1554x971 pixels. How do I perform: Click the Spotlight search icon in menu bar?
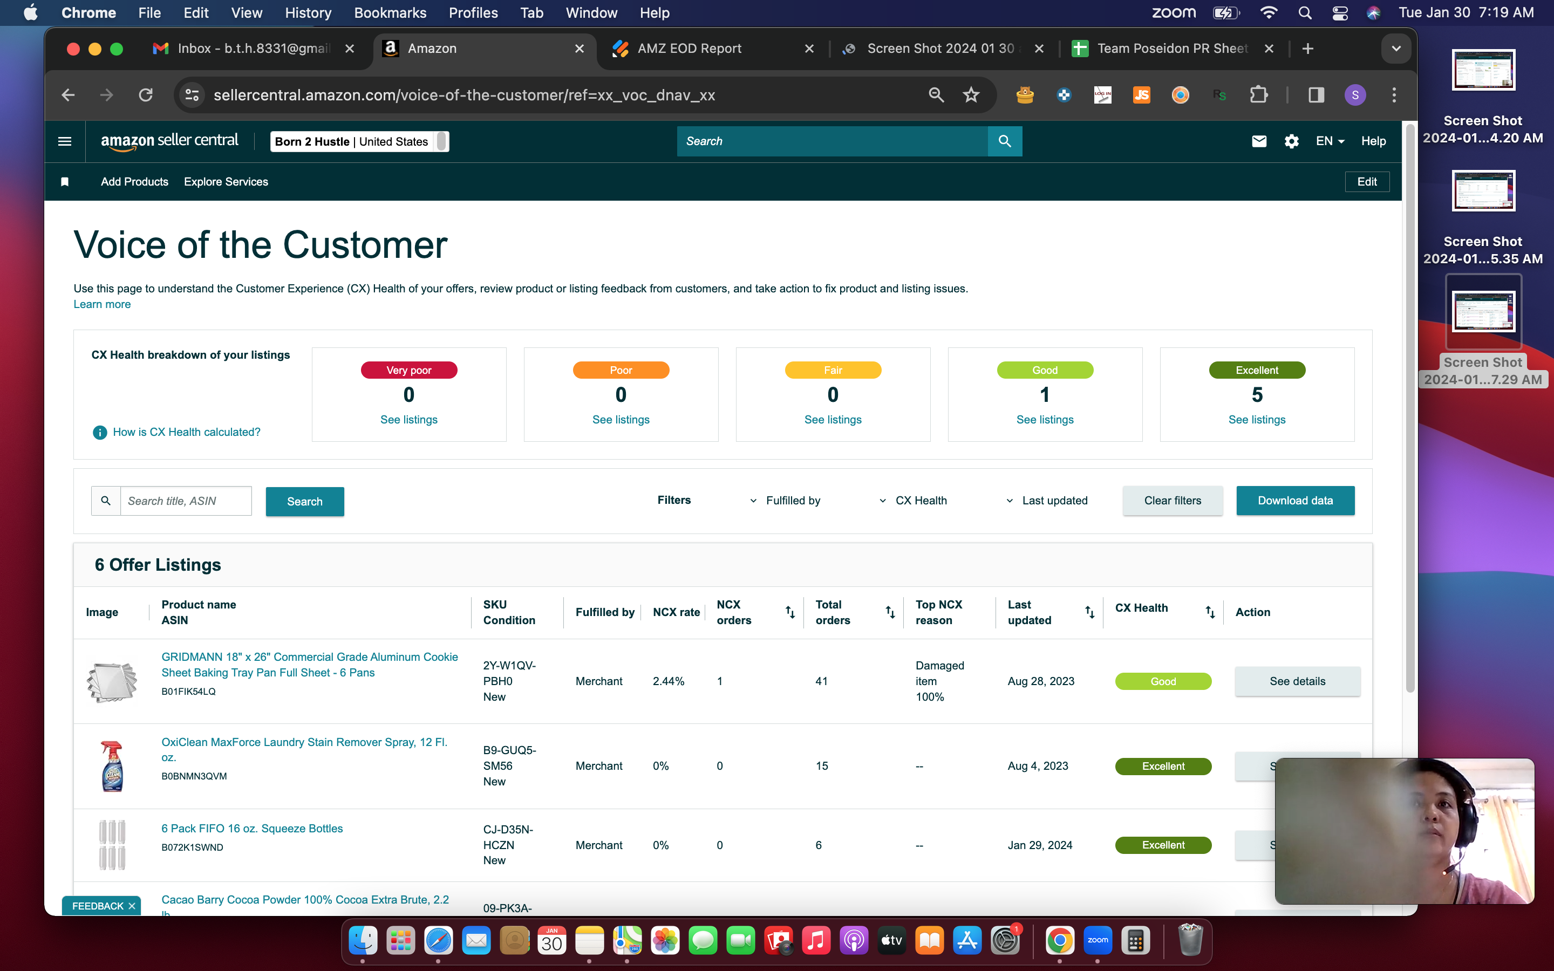[x=1305, y=13]
